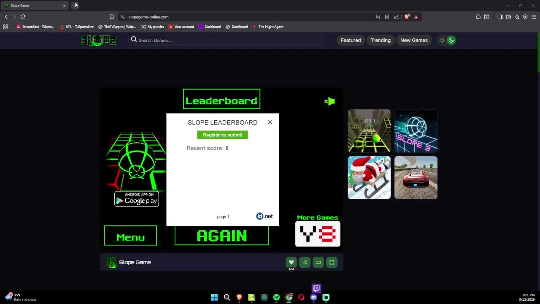Viewport: 540px width, 304px height.
Task: Click Register to submit button
Action: pos(222,135)
